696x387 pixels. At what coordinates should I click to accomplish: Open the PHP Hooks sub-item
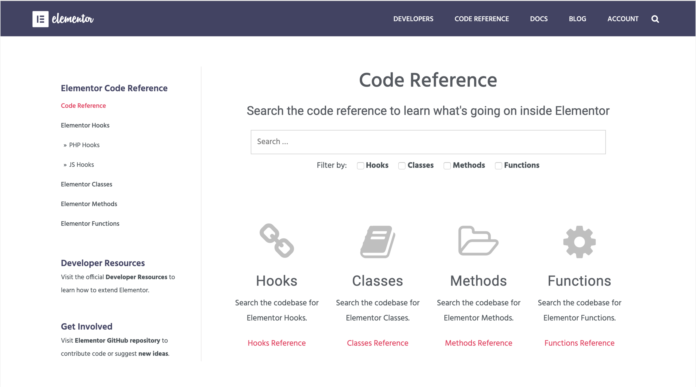(84, 145)
